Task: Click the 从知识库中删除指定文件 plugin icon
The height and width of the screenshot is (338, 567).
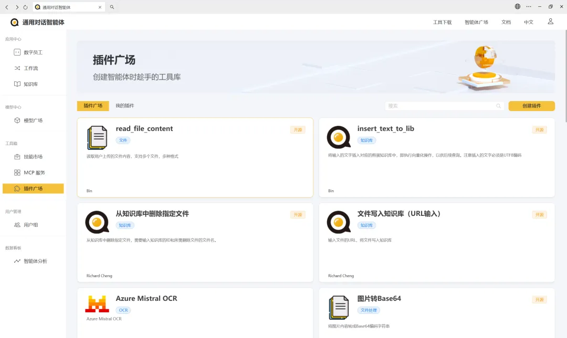Action: (97, 222)
